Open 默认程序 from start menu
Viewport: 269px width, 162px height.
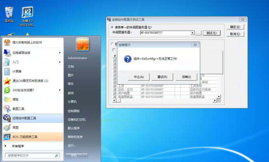[73, 128]
